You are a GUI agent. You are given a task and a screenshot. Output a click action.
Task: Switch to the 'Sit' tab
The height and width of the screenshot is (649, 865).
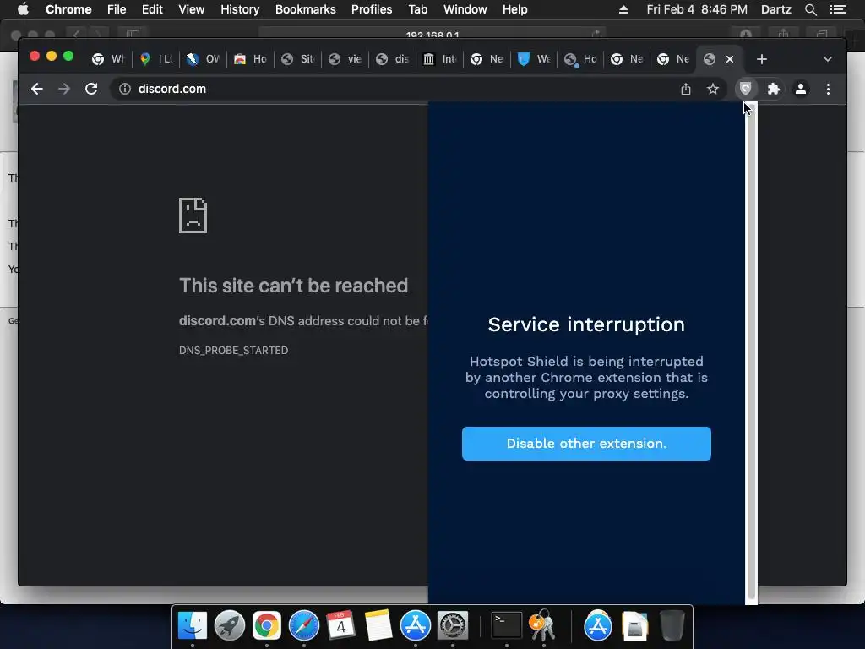coord(298,59)
